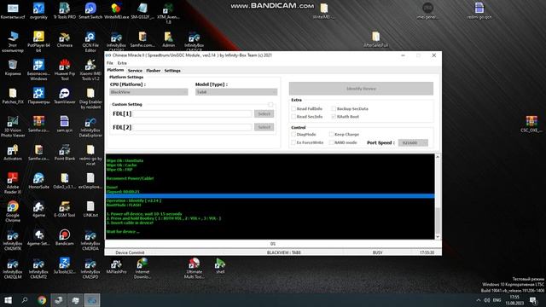Viewport: 546px width, 307px height.
Task: Enable the Read SecInfo checkbox
Action: click(x=293, y=117)
